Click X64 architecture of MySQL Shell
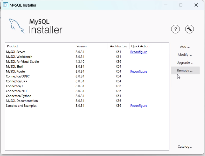The height and width of the screenshot is (156, 205). [118, 67]
